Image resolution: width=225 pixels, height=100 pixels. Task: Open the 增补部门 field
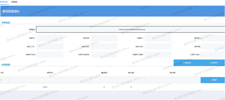(x=213, y=38)
